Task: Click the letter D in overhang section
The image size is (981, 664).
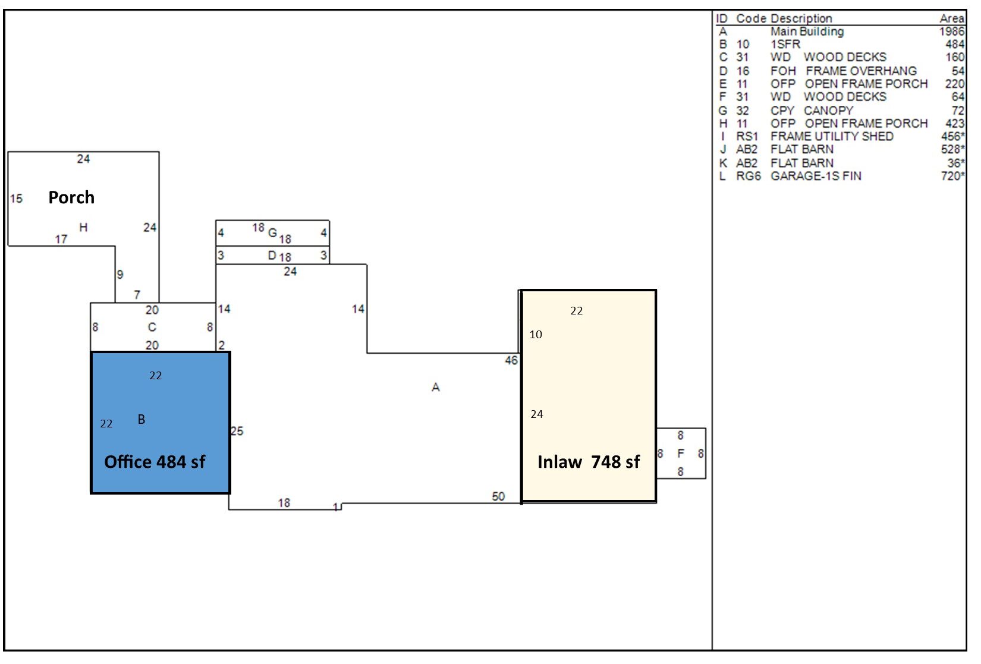Action: coord(272,256)
